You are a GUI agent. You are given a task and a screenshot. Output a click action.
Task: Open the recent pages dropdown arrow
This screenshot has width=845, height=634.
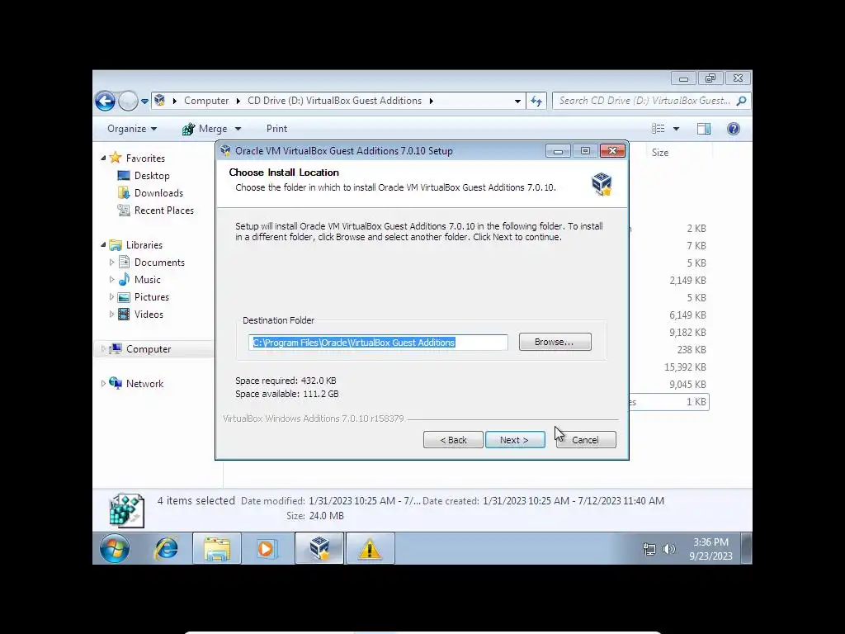[144, 101]
